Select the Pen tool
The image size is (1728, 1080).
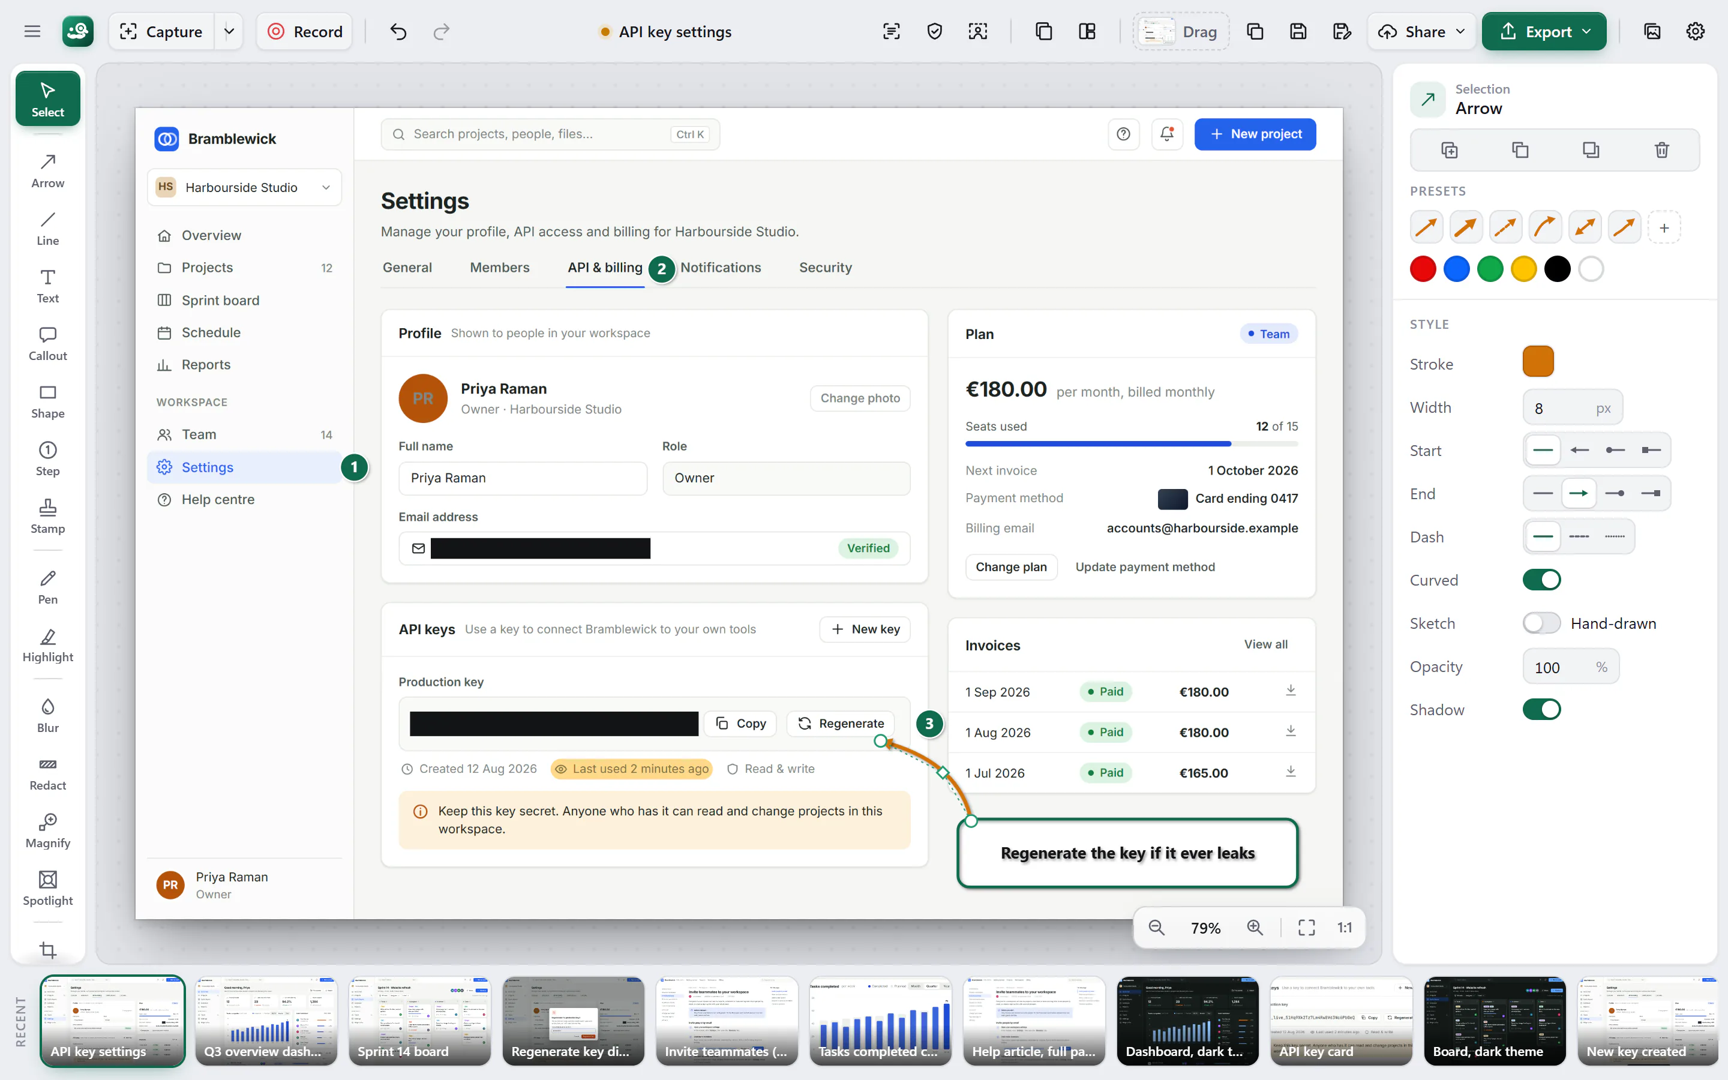tap(48, 587)
